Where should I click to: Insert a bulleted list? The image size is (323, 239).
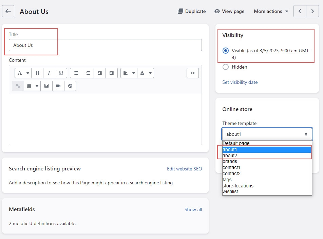[76, 73]
